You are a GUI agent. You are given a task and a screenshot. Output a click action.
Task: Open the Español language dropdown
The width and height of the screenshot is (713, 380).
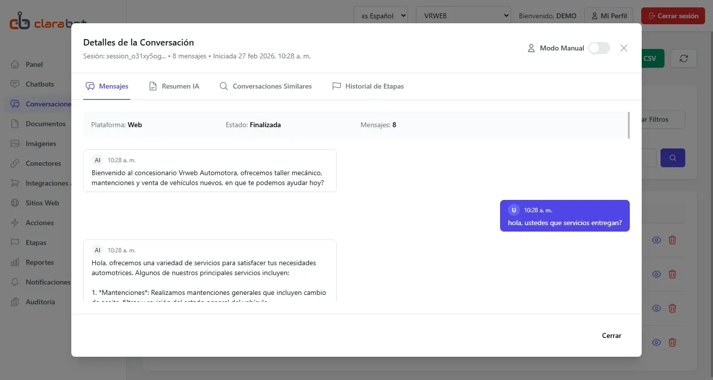(381, 16)
